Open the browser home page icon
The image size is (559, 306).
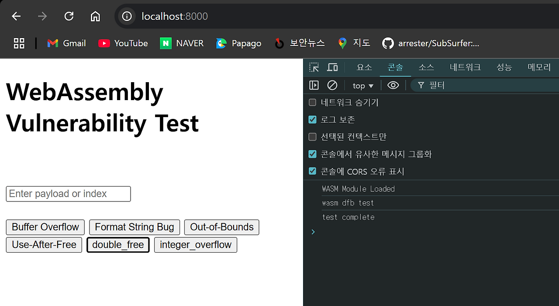95,17
